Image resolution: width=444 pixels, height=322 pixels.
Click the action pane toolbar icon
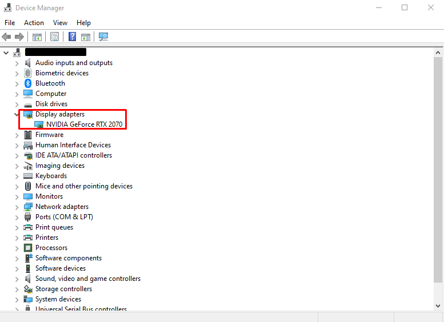(86, 37)
